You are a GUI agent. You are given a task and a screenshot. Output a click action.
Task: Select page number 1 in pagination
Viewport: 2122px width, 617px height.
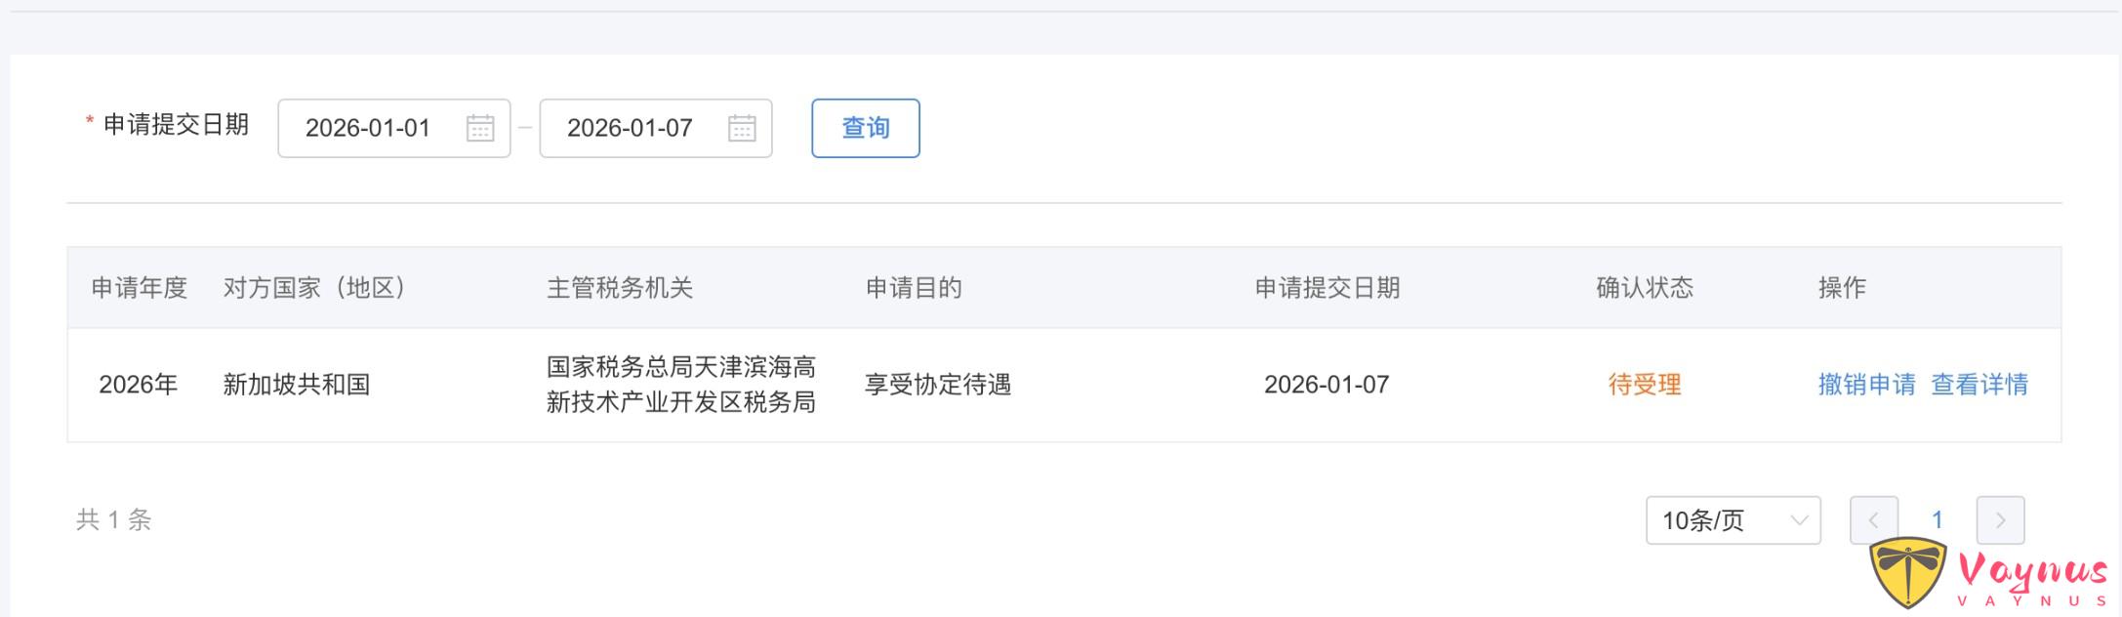pos(1937,520)
